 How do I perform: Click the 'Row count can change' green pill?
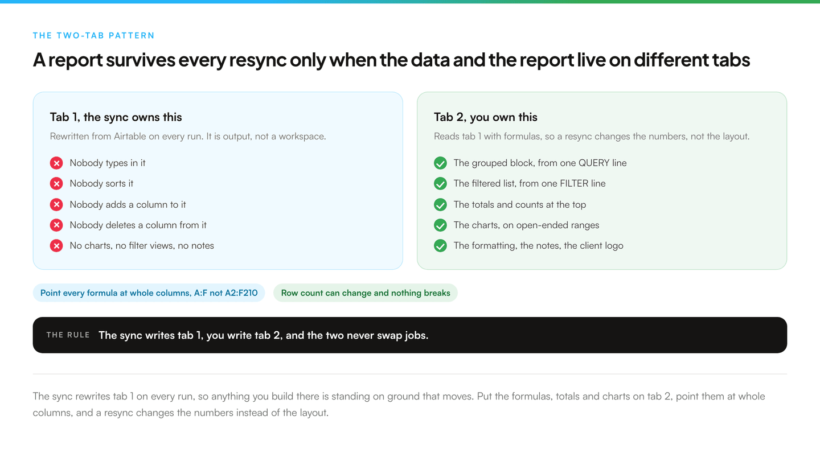click(x=366, y=293)
